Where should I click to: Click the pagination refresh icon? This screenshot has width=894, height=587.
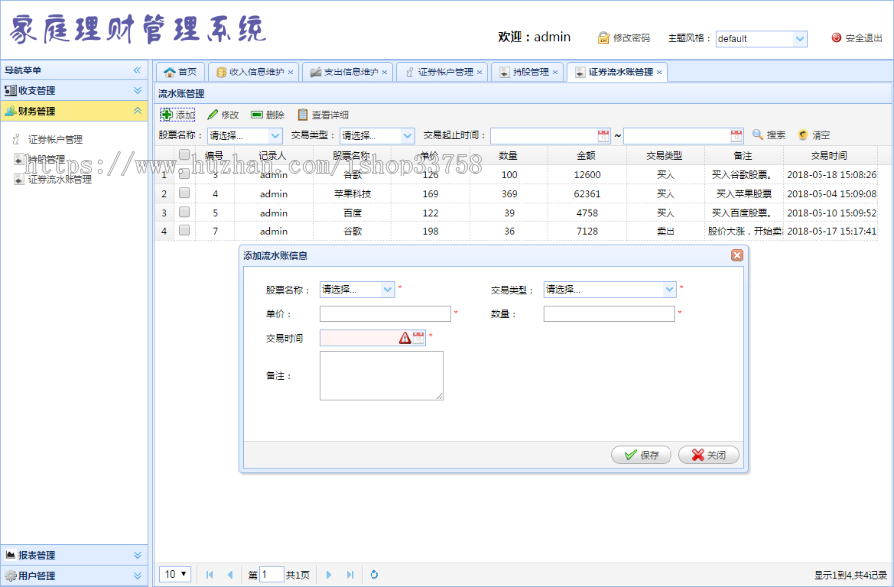tap(374, 574)
